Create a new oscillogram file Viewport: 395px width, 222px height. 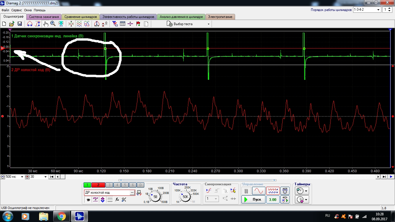coord(4,24)
